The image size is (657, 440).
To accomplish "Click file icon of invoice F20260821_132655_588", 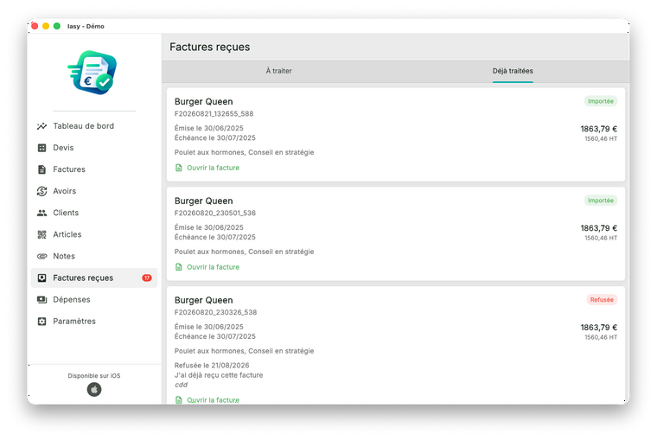I will [x=178, y=168].
